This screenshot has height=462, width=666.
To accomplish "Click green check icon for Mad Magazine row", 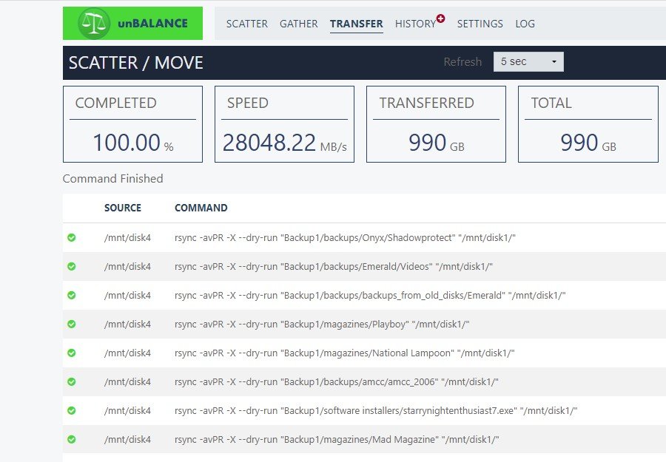I will click(72, 440).
